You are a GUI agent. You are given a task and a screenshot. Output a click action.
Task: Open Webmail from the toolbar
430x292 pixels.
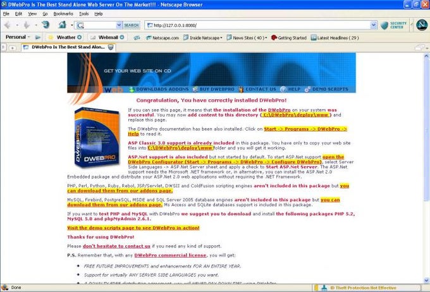108,37
